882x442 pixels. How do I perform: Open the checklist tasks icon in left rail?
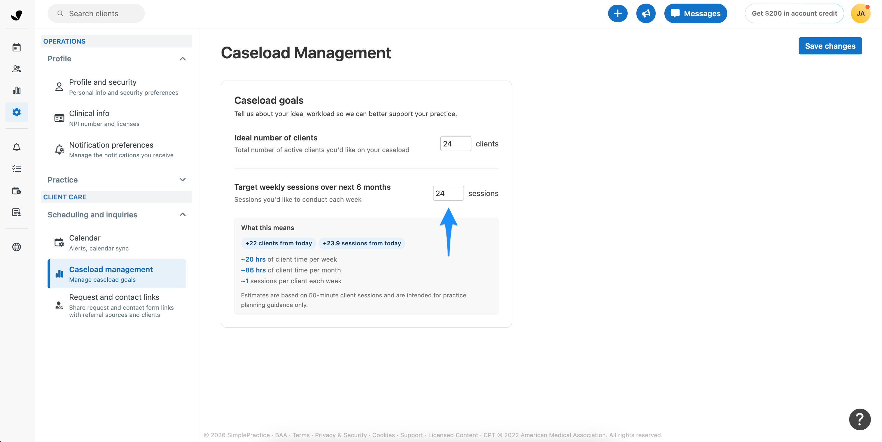coord(17,169)
